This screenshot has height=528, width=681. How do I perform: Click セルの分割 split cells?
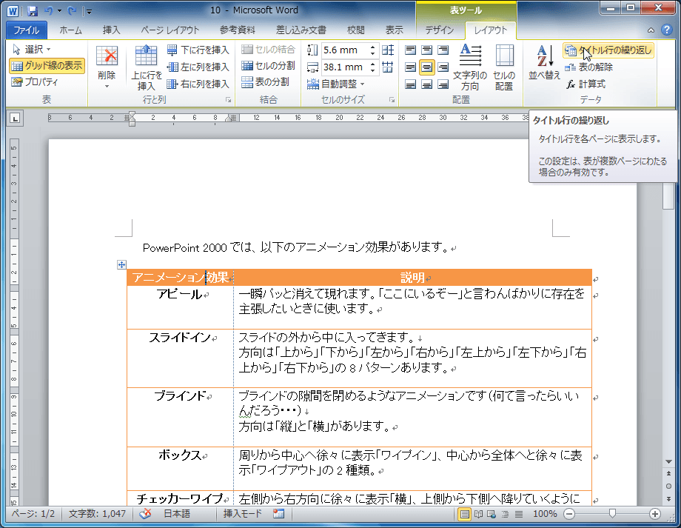pos(269,66)
